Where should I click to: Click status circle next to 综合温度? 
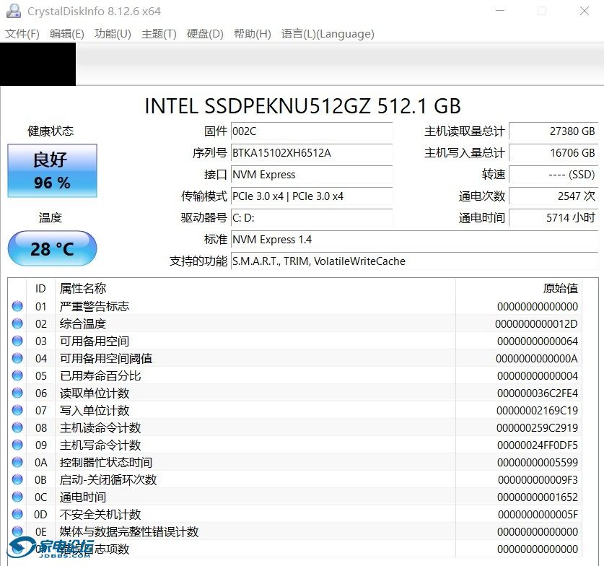[x=17, y=323]
